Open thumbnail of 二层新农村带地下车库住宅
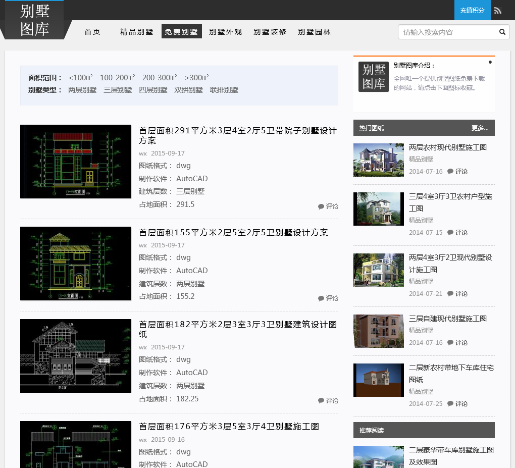515x468 pixels. point(378,380)
